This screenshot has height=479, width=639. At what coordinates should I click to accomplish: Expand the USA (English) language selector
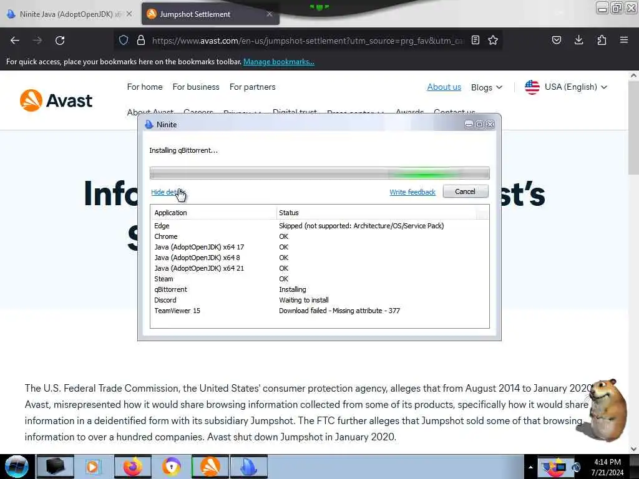566,87
